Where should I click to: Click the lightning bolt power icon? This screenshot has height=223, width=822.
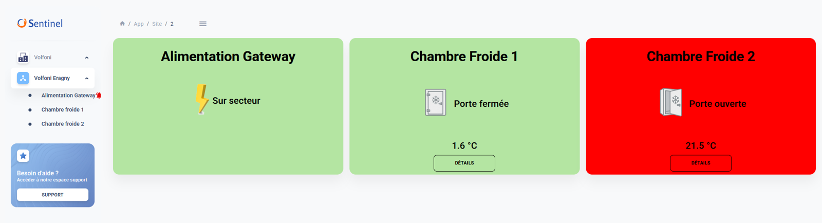[x=201, y=99]
